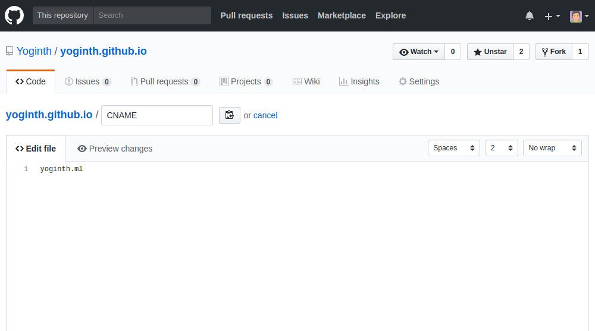Image resolution: width=595 pixels, height=331 pixels.
Task: Edit the CNAME file name field
Action: [156, 115]
